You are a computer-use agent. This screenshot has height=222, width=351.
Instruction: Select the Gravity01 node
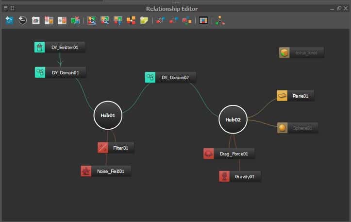click(x=240, y=176)
